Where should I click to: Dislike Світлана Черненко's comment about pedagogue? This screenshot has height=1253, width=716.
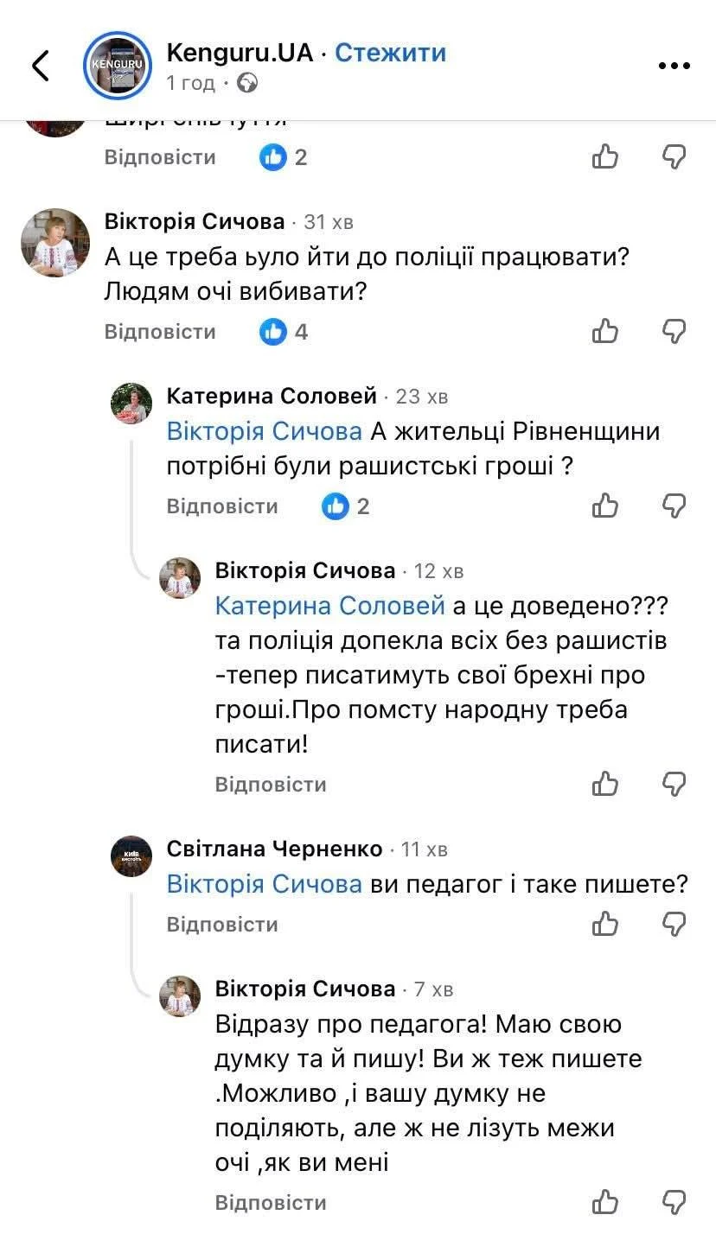point(674,924)
